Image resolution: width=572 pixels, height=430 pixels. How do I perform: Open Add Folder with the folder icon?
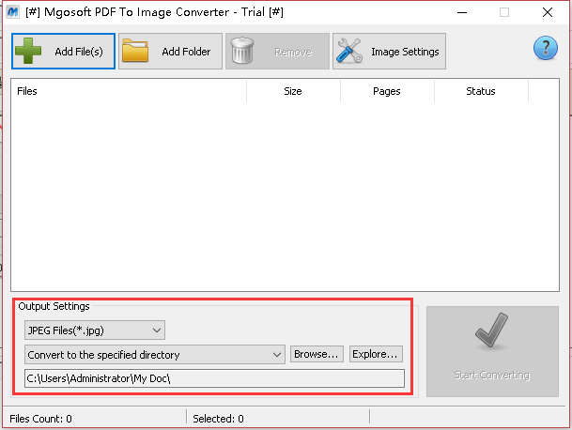click(170, 51)
